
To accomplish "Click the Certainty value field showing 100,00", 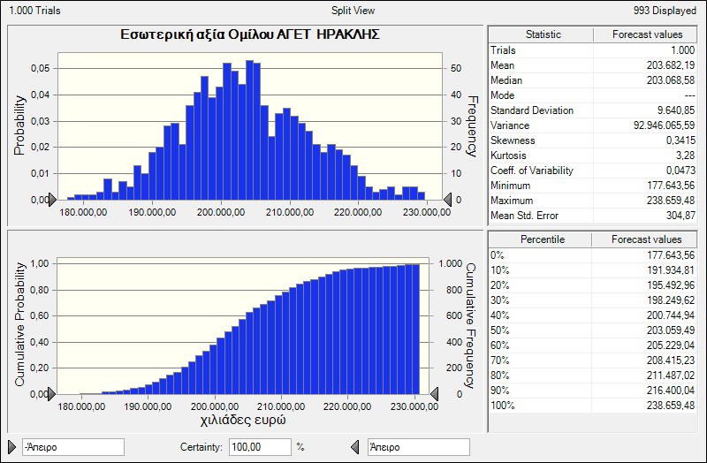I will pos(260,447).
